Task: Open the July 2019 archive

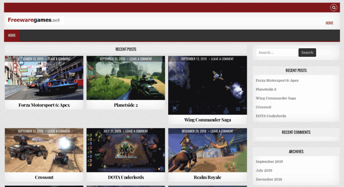Action: (264, 171)
